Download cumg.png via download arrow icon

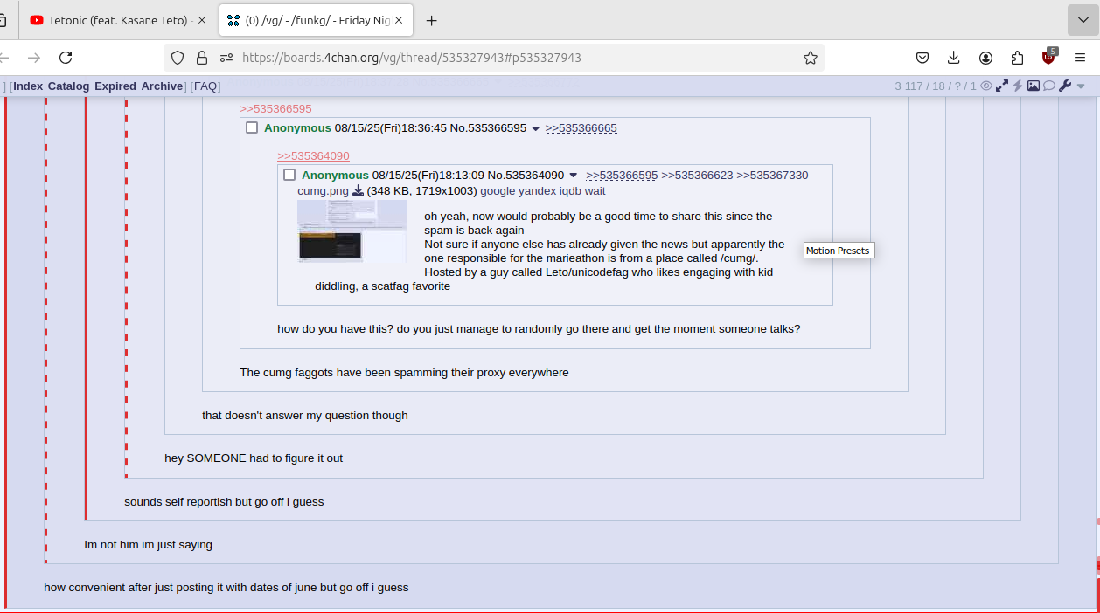click(x=358, y=190)
